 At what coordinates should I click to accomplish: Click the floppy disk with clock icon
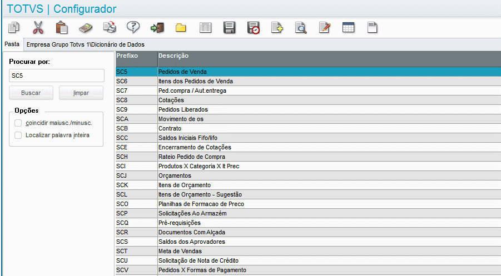(x=254, y=28)
